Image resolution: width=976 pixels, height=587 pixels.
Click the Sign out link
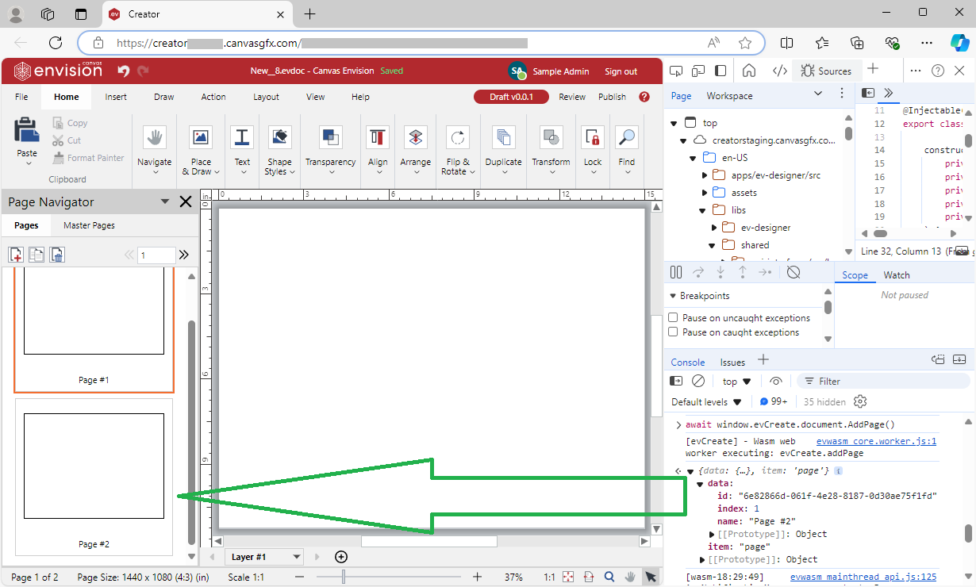tap(621, 71)
